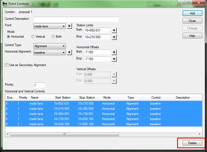
Task: Select row with start station 10+739.991
Action: tap(104, 119)
